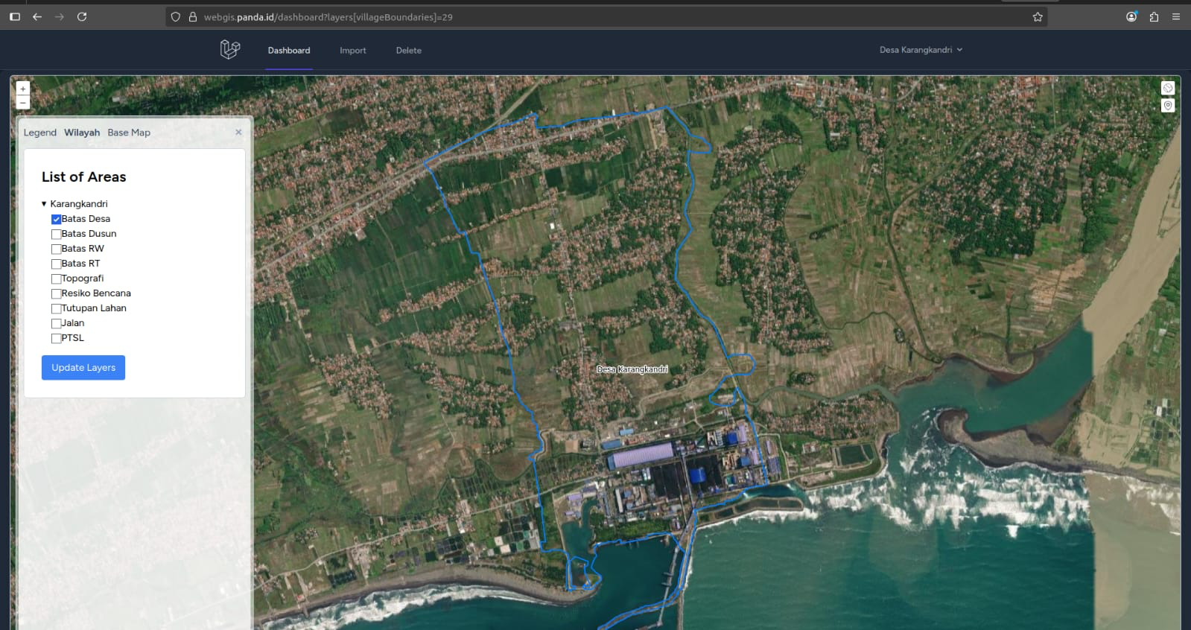This screenshot has width=1191, height=630.
Task: Enable the Batas RW layer
Action: (x=56, y=249)
